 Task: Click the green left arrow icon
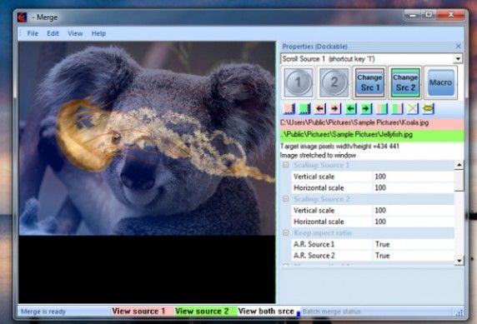pyautogui.click(x=351, y=108)
